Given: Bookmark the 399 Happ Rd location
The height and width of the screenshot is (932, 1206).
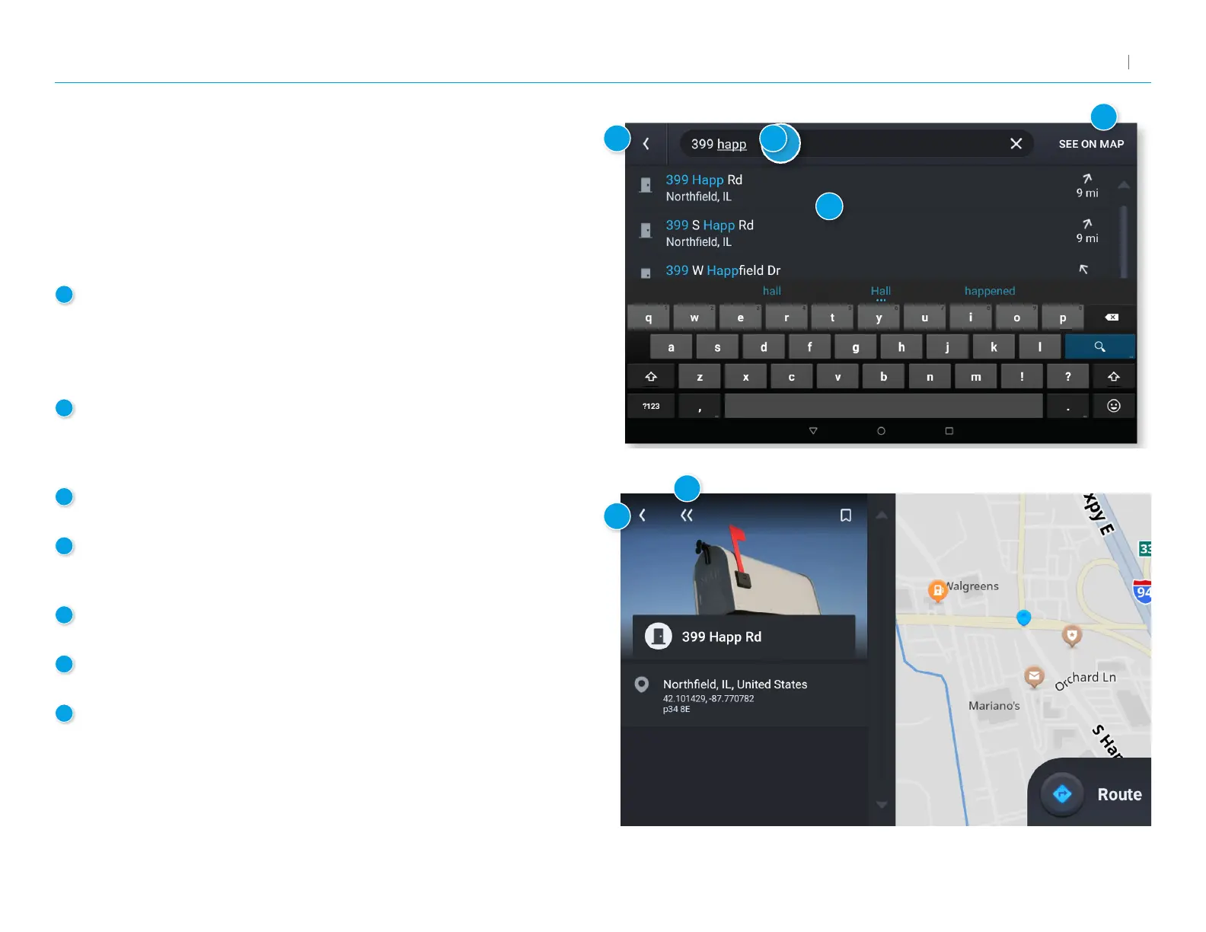Looking at the screenshot, I should click(x=845, y=515).
